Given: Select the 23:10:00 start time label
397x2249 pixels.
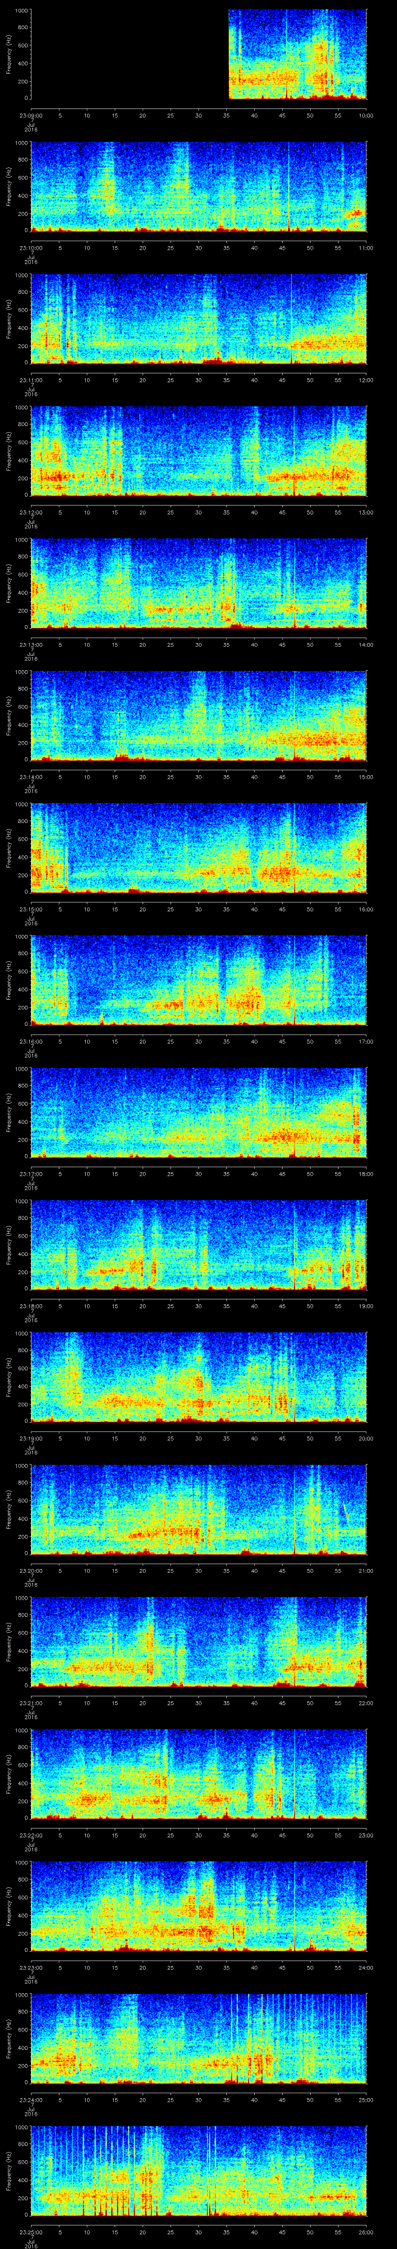Looking at the screenshot, I should click(x=31, y=248).
